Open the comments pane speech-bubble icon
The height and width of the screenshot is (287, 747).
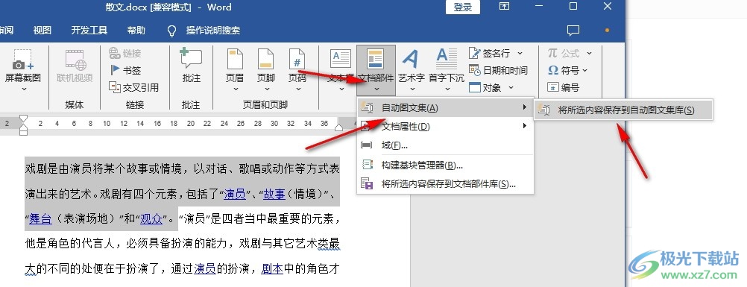coord(573,31)
